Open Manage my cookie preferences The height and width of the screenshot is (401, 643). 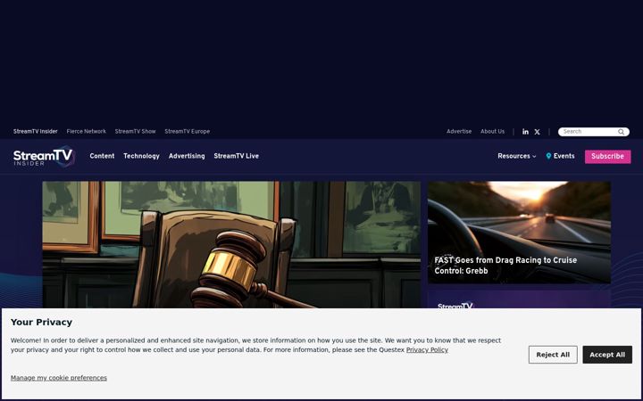coord(59,378)
